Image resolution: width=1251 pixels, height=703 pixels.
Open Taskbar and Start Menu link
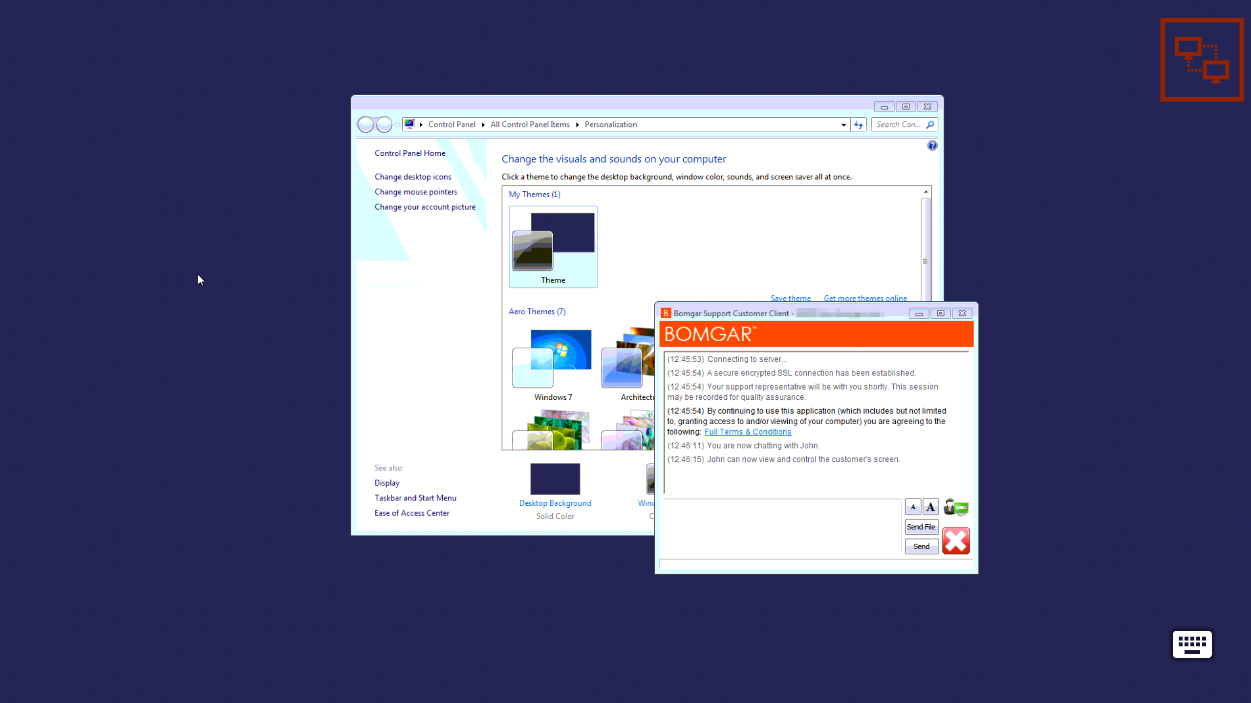(x=415, y=498)
